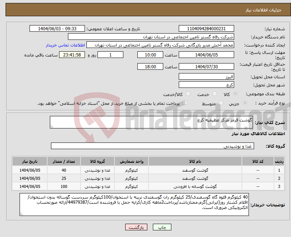Viewport: 291px width, 237px height.
Task: Click the چاپ (print) button
Action: click(x=162, y=227)
